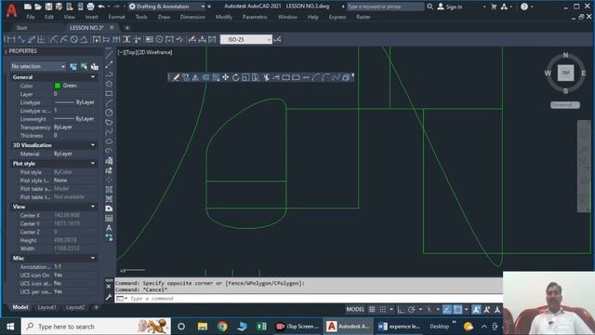The height and width of the screenshot is (335, 595).
Task: Select the Circle tool in Draw toolbar
Action: tap(109, 113)
